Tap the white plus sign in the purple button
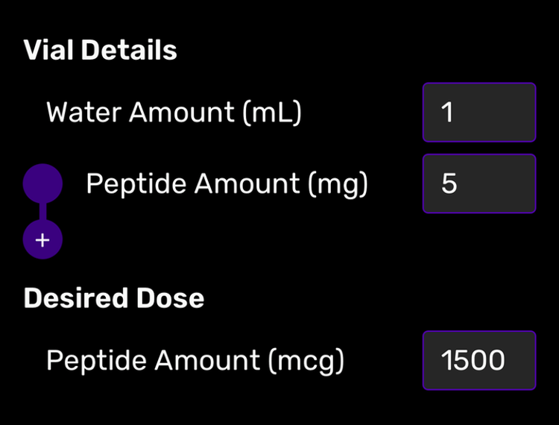Screen dimensions: 559x425 42,240
